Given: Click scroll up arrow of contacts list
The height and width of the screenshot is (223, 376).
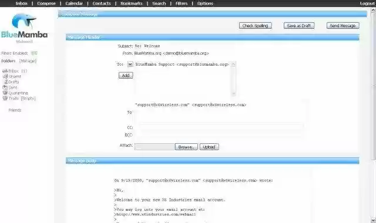Looking at the screenshot, I should 234,64.
